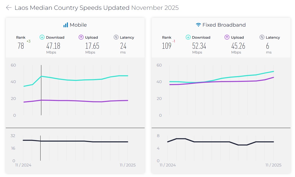The height and width of the screenshot is (177, 295).
Task: Click the Fixed Broadband latency icon
Action: 262,37
